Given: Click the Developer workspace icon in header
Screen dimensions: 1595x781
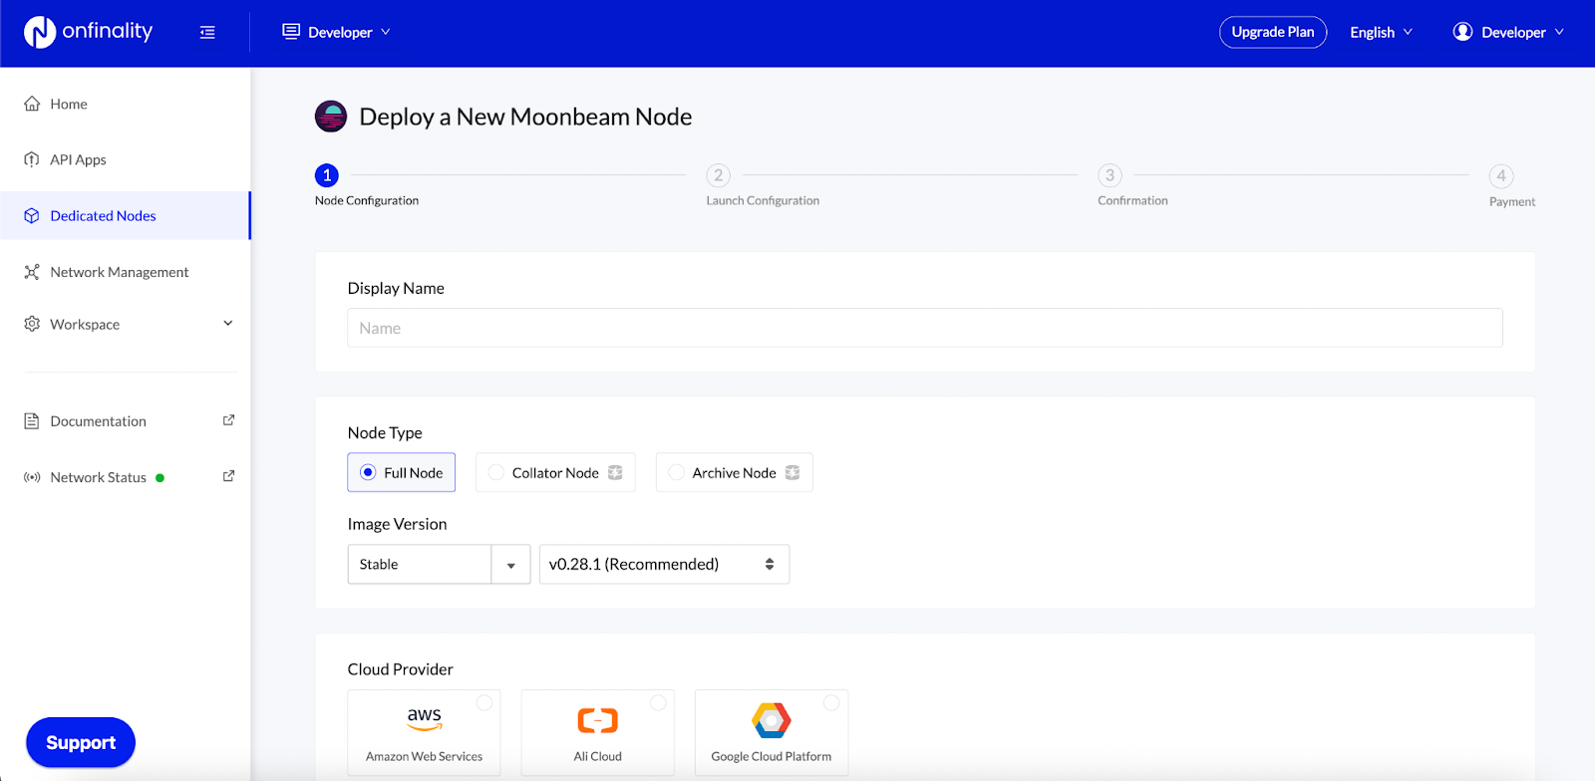Looking at the screenshot, I should click(291, 32).
